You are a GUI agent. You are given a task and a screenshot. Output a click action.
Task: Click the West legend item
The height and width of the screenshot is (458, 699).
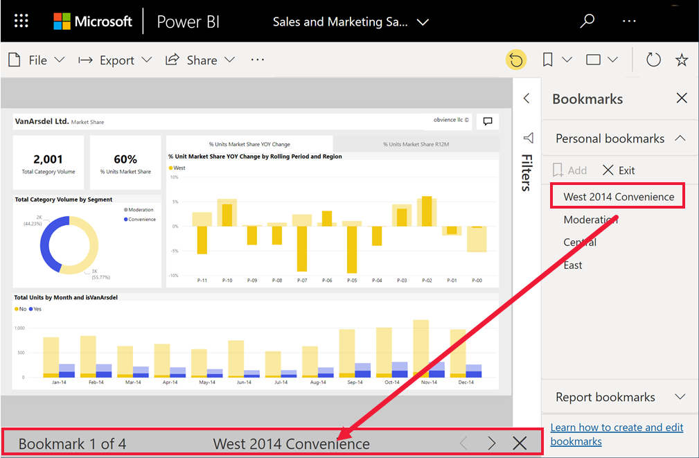point(177,168)
